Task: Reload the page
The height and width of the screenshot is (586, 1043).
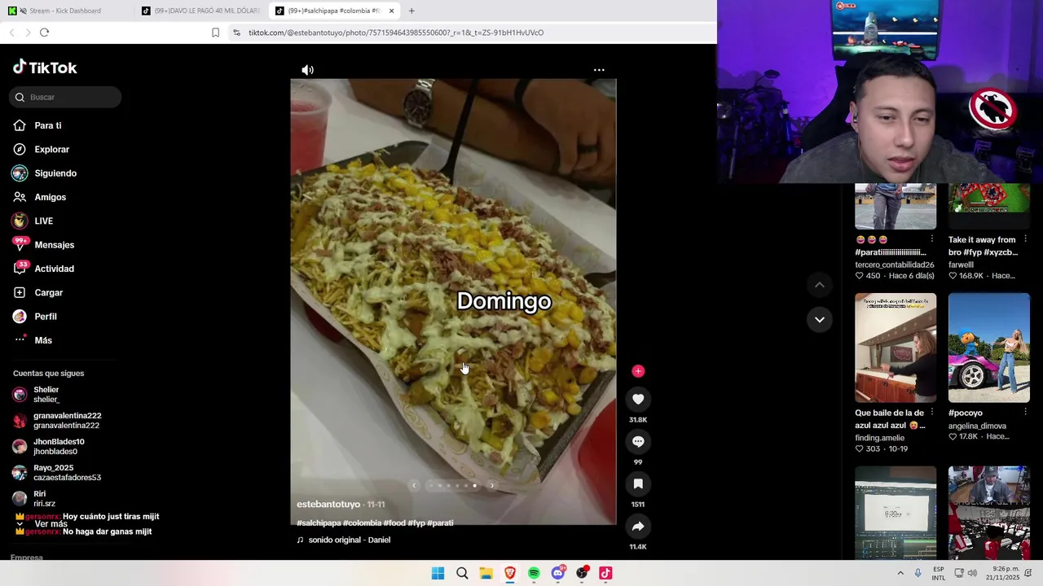Action: coord(44,33)
